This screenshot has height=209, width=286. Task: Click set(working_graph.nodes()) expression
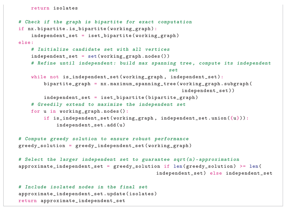[129, 56]
